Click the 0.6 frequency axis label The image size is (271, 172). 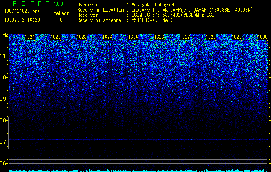[3, 163]
